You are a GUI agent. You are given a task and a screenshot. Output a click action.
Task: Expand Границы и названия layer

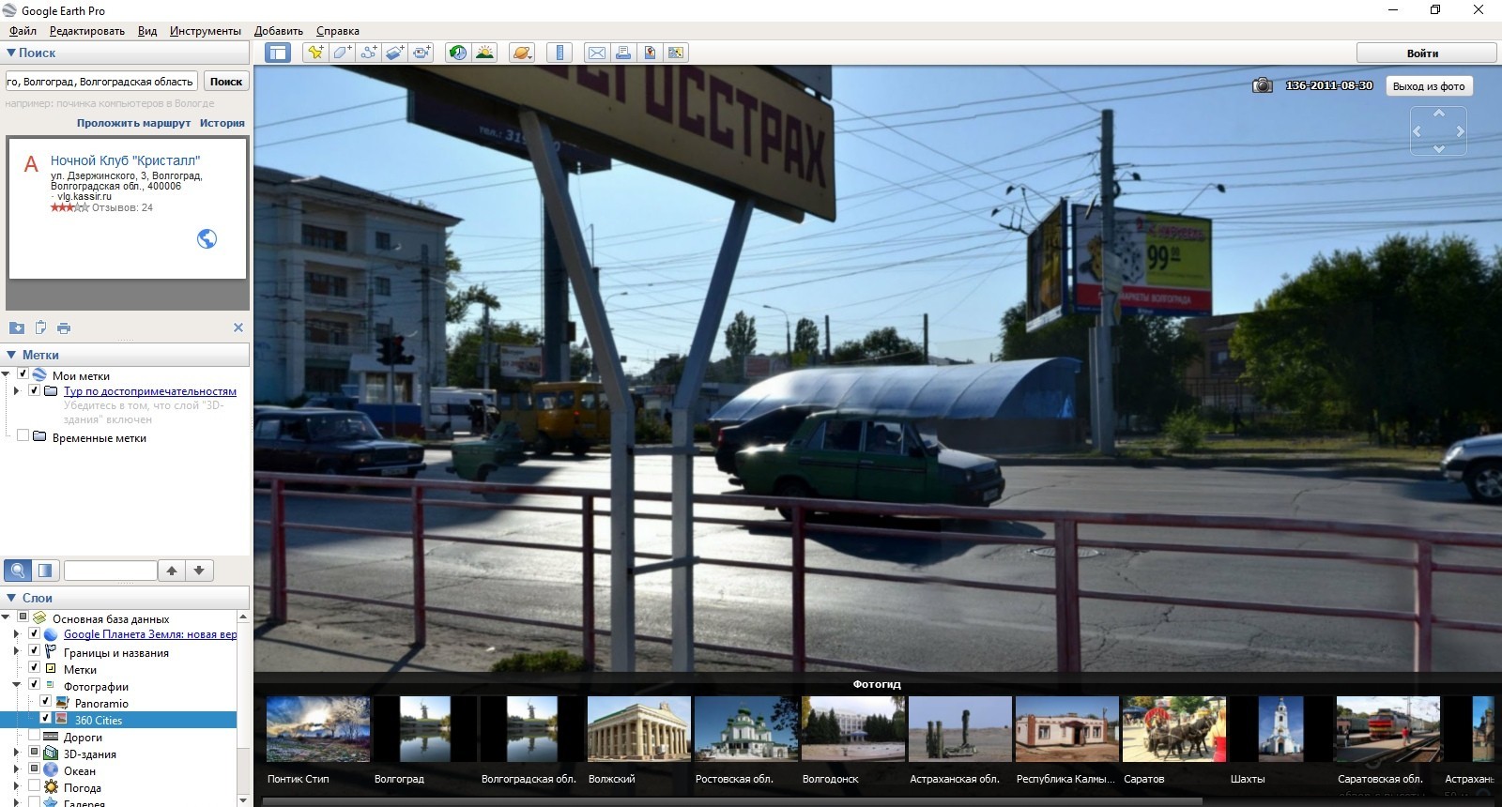16,651
